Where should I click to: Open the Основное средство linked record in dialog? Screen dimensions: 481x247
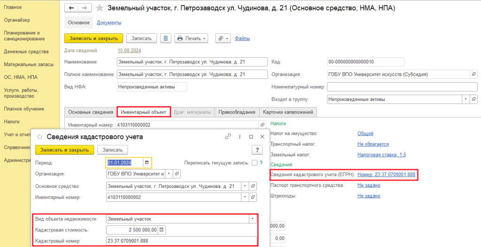pos(253,186)
